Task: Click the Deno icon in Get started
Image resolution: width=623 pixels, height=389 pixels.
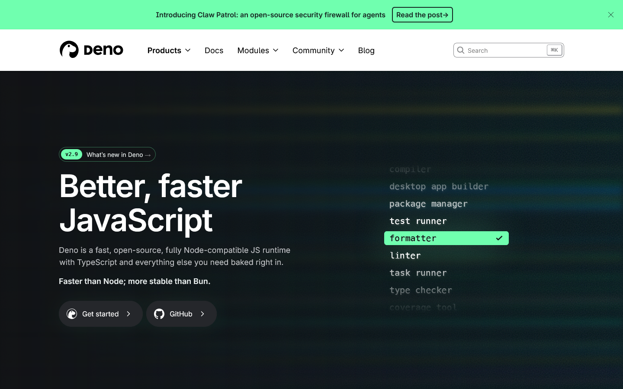Action: tap(72, 314)
